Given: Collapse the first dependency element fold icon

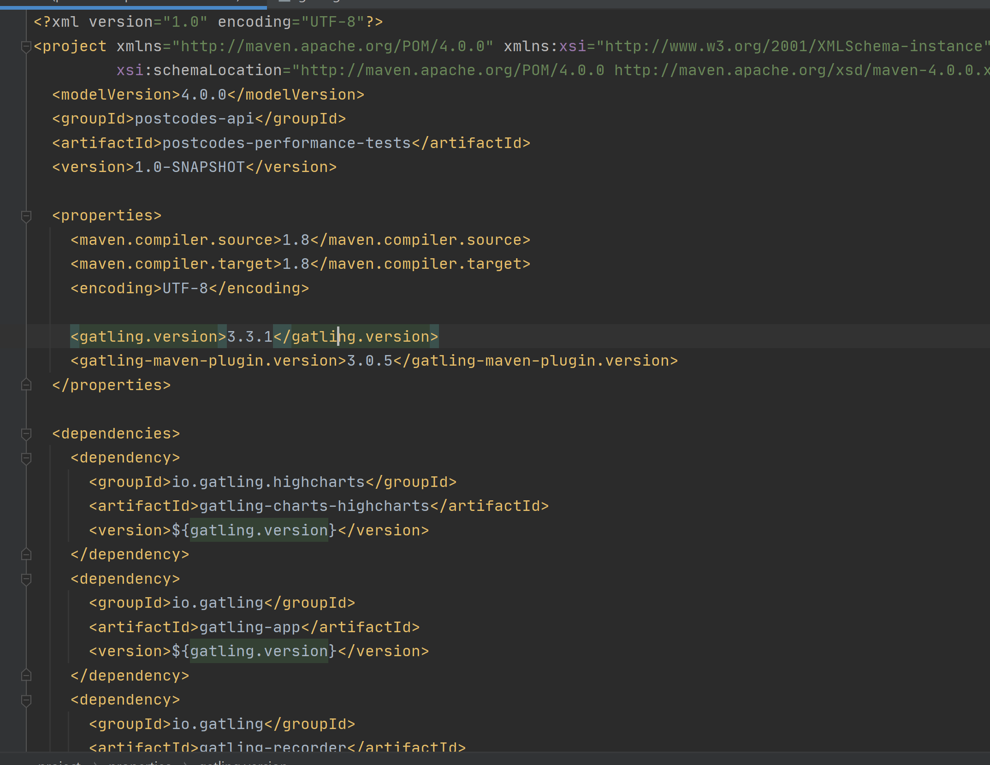Looking at the screenshot, I should point(26,457).
